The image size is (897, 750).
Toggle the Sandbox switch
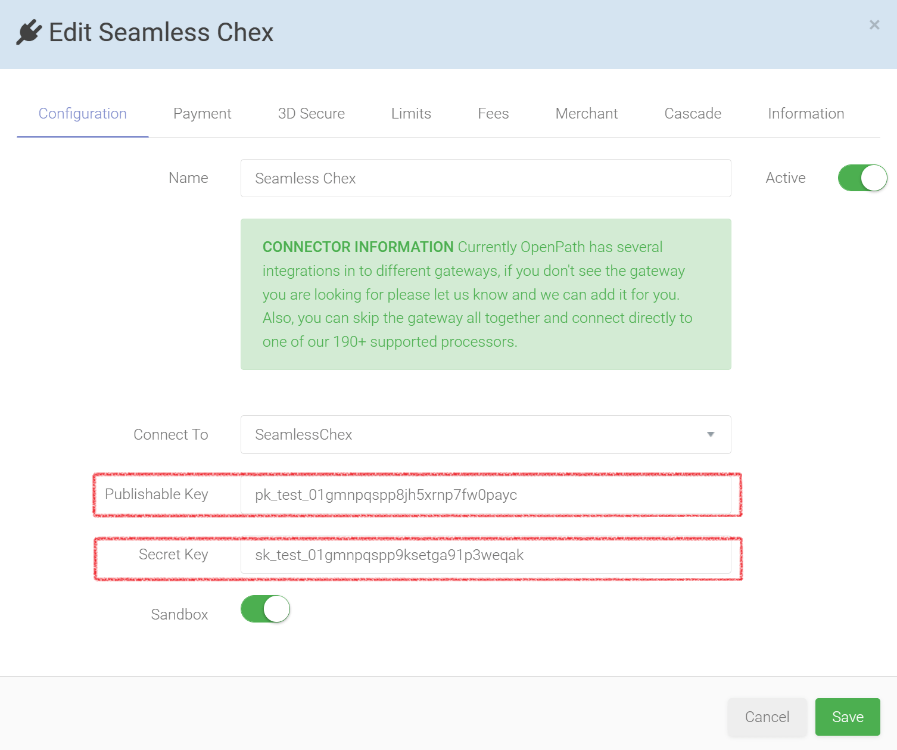[265, 609]
